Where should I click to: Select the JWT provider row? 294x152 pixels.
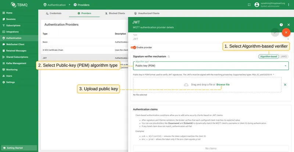pos(85,58)
